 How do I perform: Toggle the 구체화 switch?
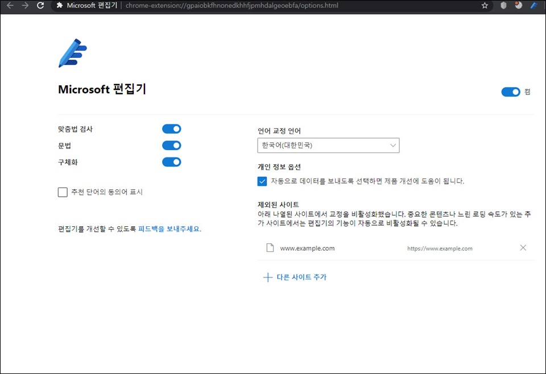pos(172,162)
